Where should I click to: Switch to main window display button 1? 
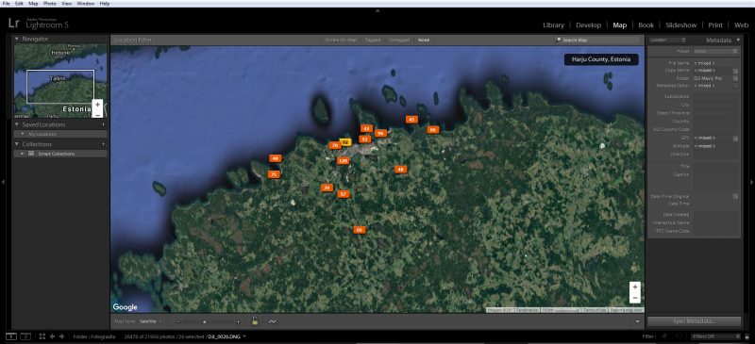[11, 336]
